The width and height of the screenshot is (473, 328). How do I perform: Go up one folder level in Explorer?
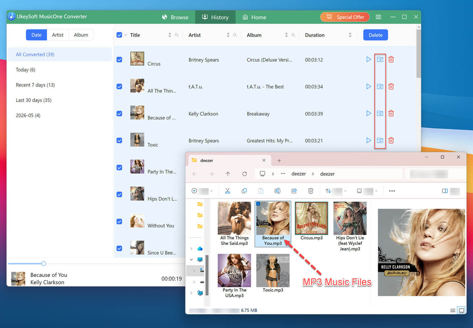228,174
